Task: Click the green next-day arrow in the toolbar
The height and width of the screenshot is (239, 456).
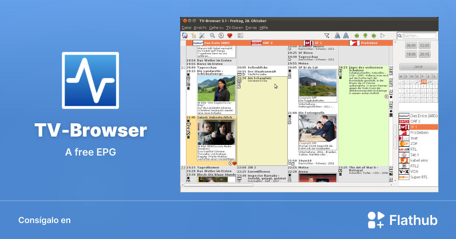Action: pyautogui.click(x=374, y=35)
